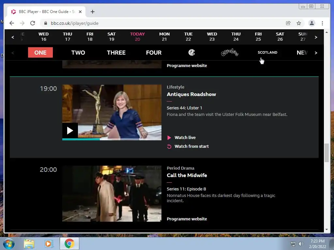Switch to BBC ONE channel
The image size is (334, 250).
[40, 52]
